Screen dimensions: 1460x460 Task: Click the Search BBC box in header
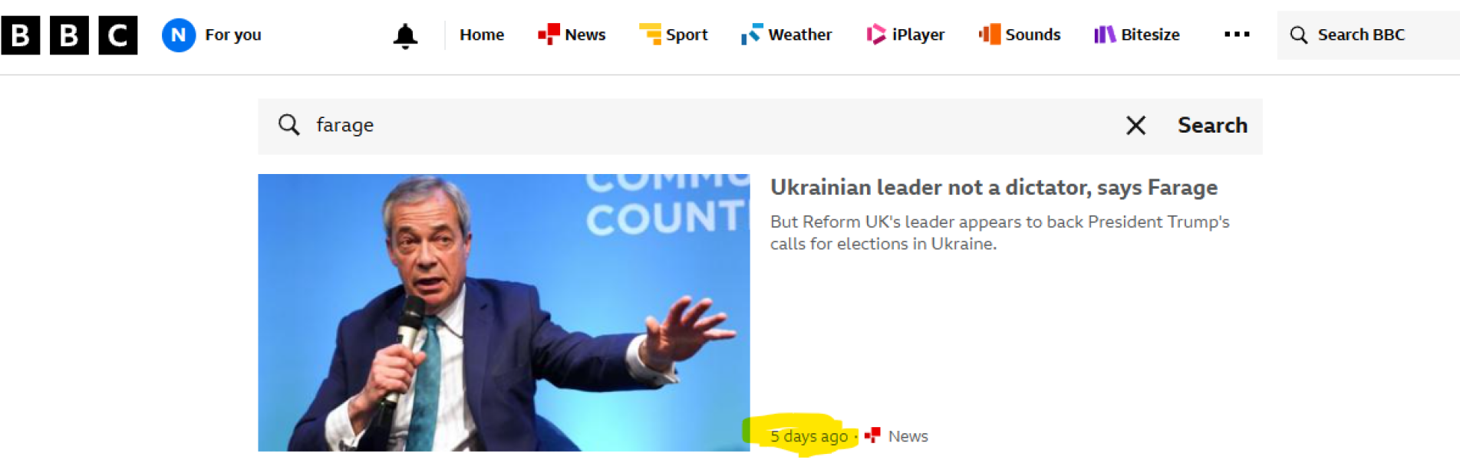(1368, 35)
